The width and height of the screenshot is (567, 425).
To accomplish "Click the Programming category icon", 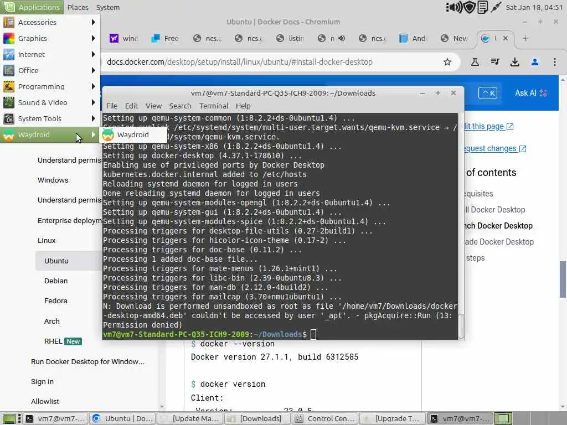I will 9,86.
